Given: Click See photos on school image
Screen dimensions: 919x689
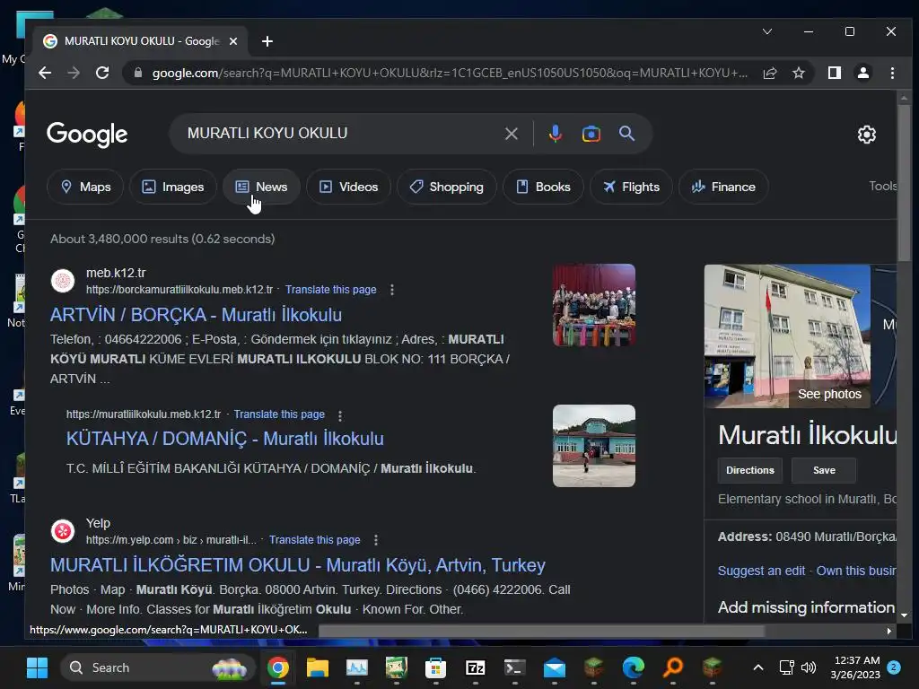Looking at the screenshot, I should (x=829, y=395).
